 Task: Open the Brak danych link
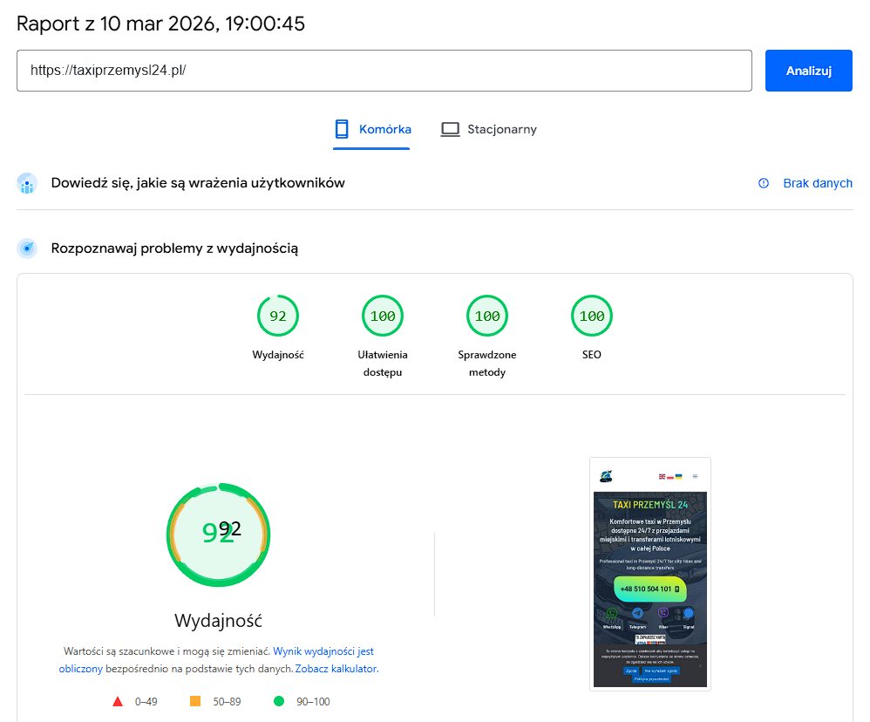(818, 183)
